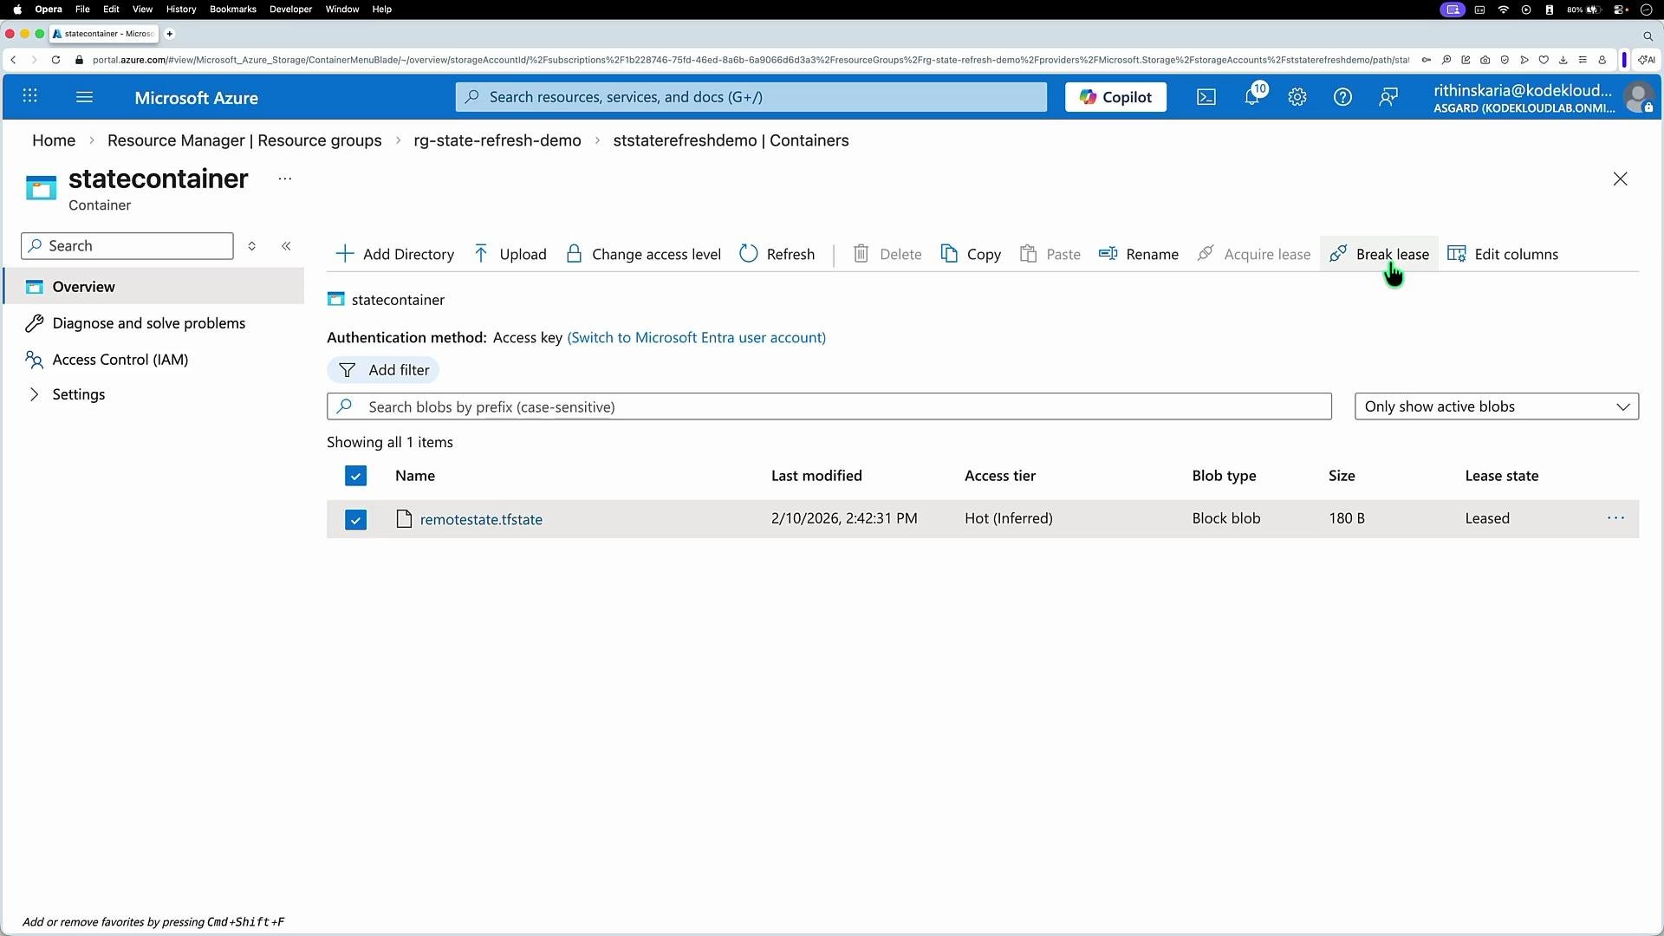
Task: Open the Apple menu
Action: click(x=17, y=10)
